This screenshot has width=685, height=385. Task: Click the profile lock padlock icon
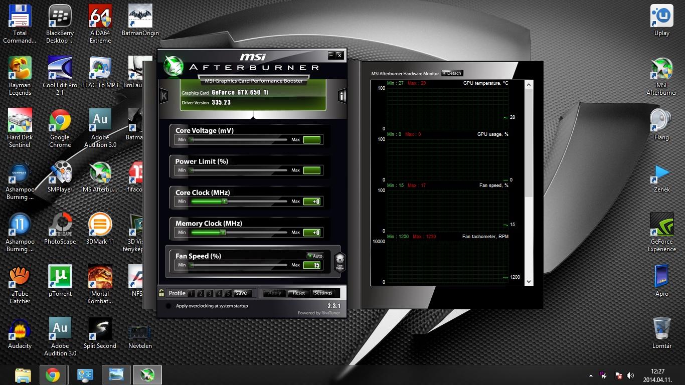[161, 293]
